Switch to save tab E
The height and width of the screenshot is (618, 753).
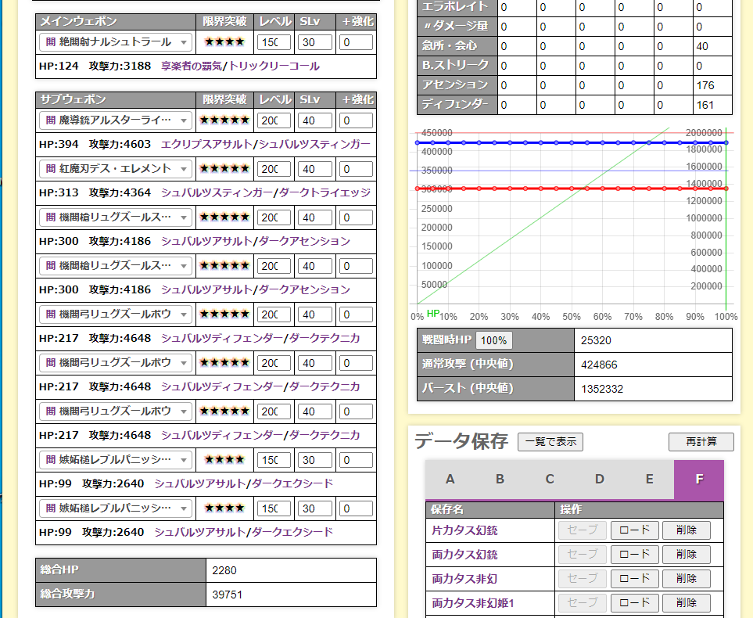(649, 479)
